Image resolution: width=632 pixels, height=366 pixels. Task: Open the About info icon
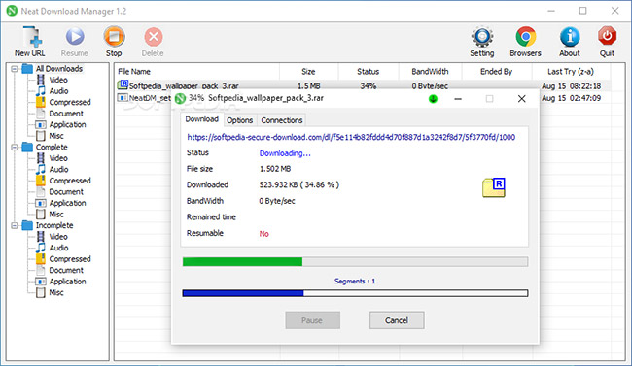click(570, 37)
